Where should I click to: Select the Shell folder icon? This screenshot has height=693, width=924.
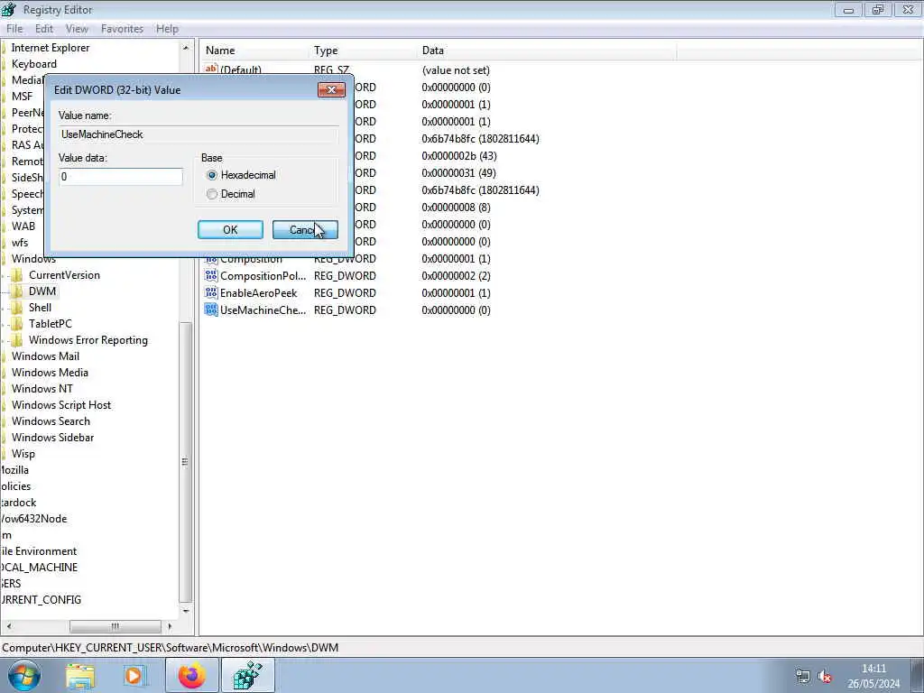[18, 308]
